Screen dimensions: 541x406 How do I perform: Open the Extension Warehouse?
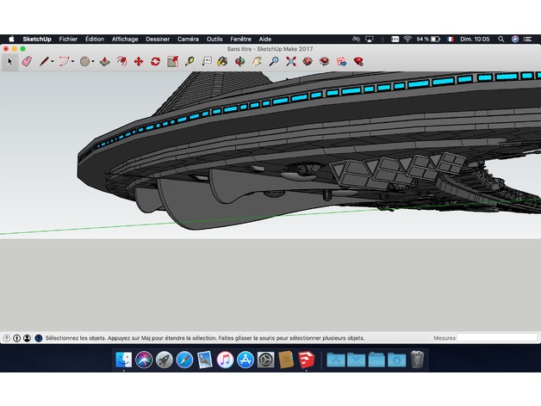pos(324,62)
